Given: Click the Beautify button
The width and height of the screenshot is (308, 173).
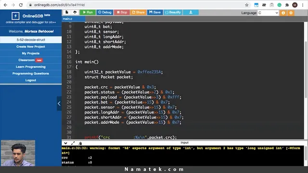Looking at the screenshot, I should coord(173,12).
